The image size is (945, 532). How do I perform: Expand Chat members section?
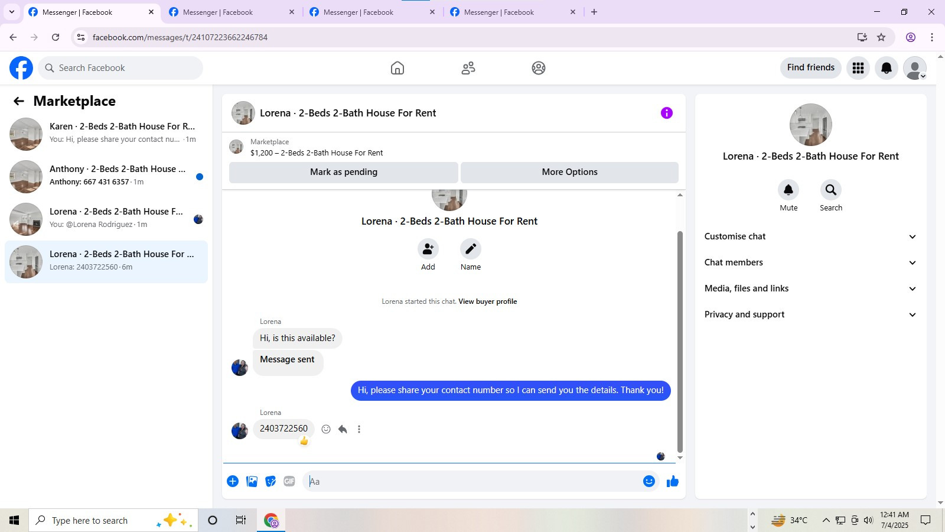point(810,262)
